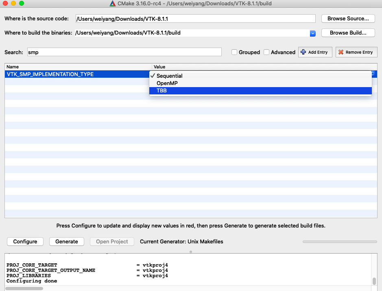Click the output log horizontal scrollbar
This screenshot has height=291, width=382.
(24, 289)
